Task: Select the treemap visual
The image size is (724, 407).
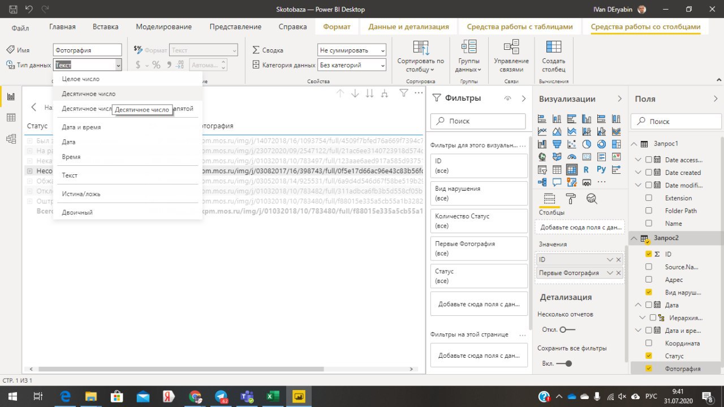Action: 616,144
